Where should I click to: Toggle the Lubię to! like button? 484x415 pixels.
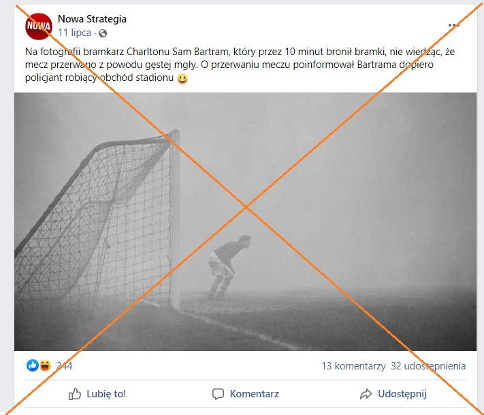click(97, 394)
